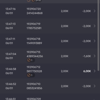The image size is (100, 100).
Task: Expand row with ID 192906718
Action: pos(94,41)
